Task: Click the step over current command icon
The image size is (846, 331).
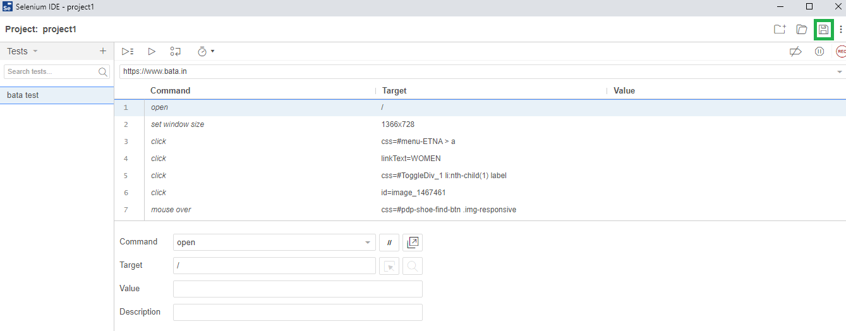Action: [x=176, y=51]
